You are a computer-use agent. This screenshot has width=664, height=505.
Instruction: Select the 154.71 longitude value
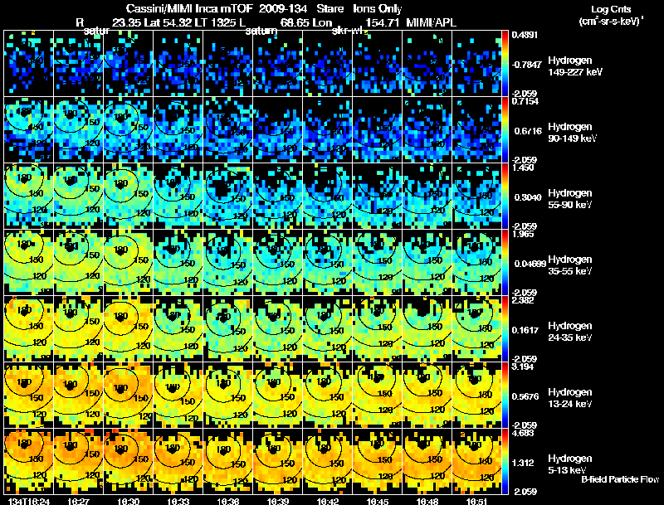(x=383, y=23)
